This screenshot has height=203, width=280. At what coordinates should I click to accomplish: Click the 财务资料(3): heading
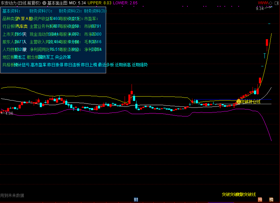pos(95,11)
